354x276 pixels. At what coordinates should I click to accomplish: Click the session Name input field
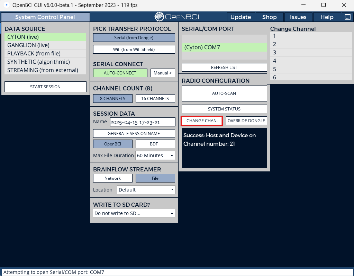(143, 122)
